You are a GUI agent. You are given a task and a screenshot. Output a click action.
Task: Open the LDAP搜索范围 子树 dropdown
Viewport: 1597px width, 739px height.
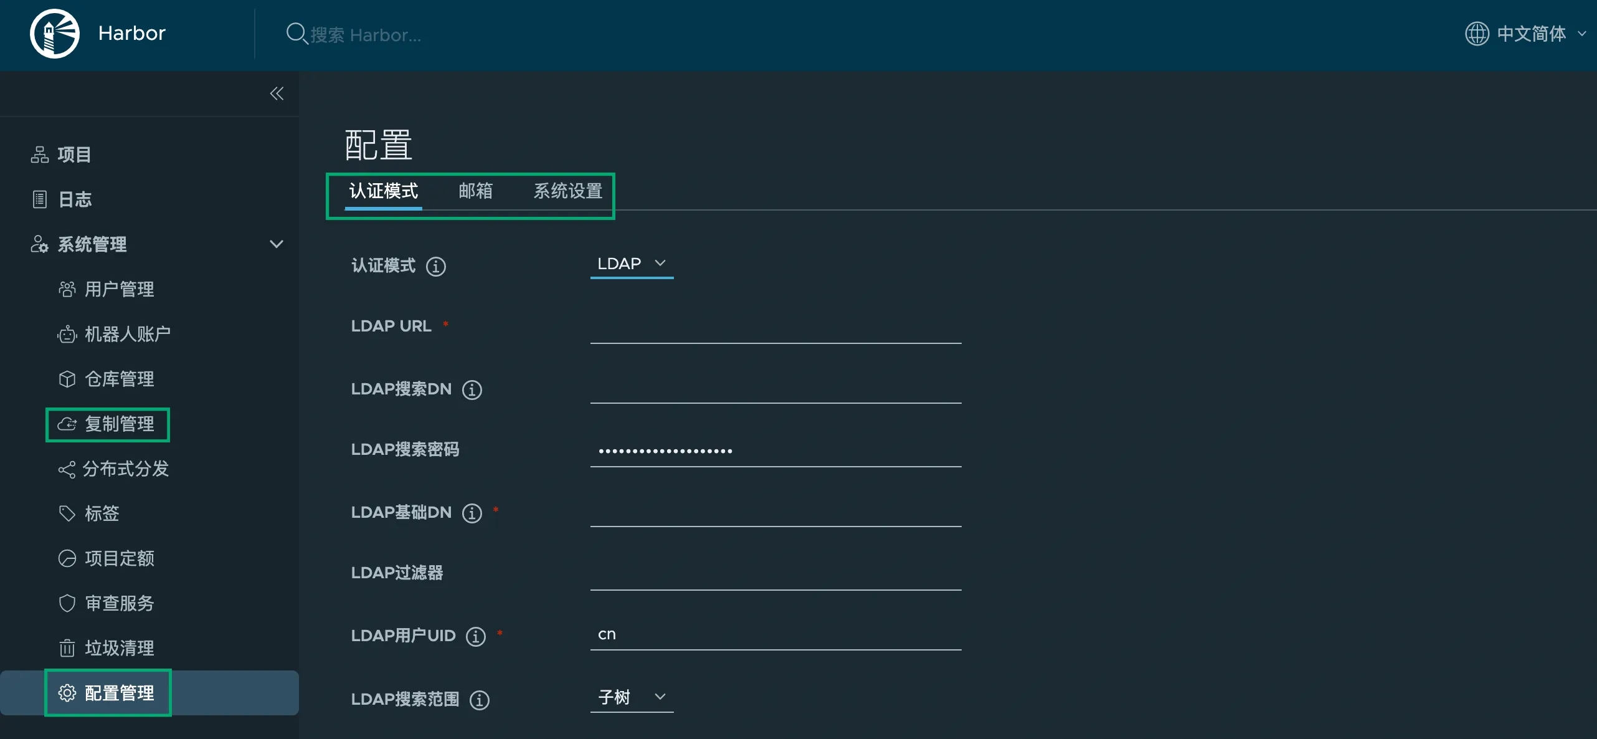pos(631,697)
